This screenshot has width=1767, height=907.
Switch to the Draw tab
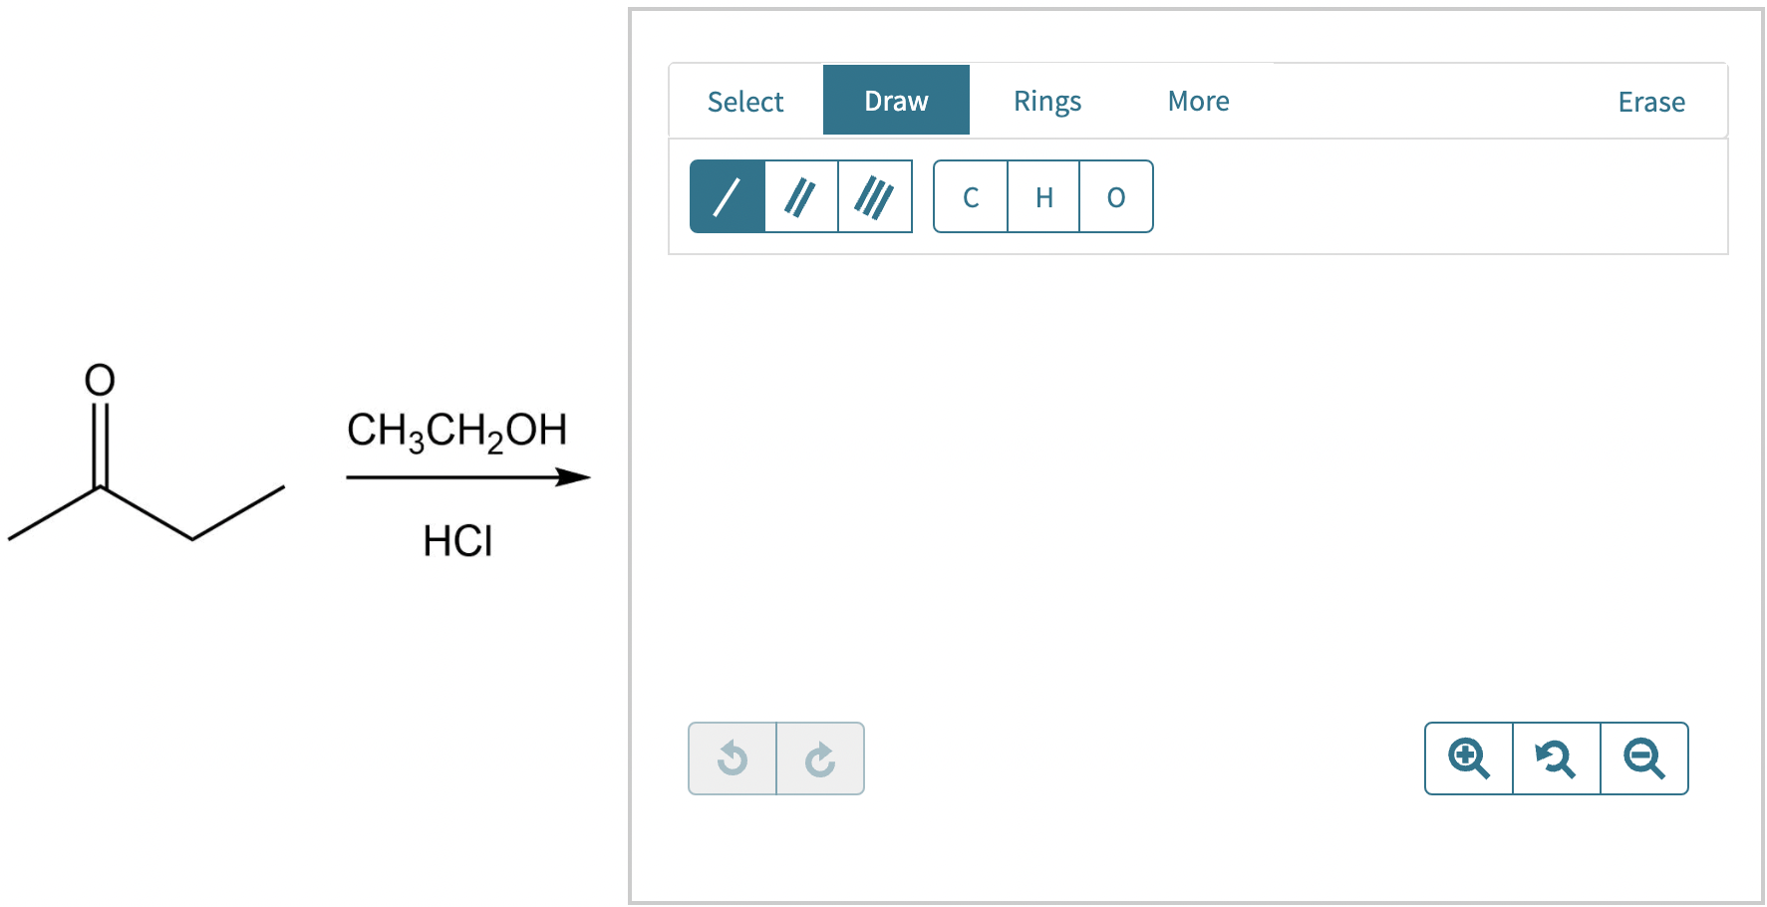tap(895, 100)
